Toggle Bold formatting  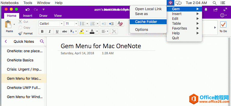(x=42, y=31)
